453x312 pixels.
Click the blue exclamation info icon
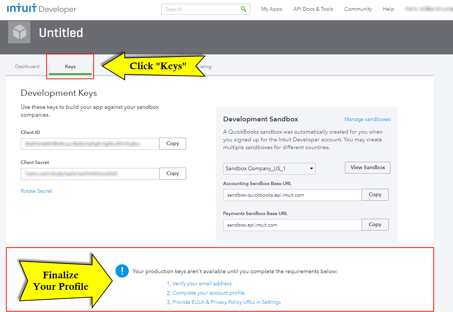[x=122, y=271]
